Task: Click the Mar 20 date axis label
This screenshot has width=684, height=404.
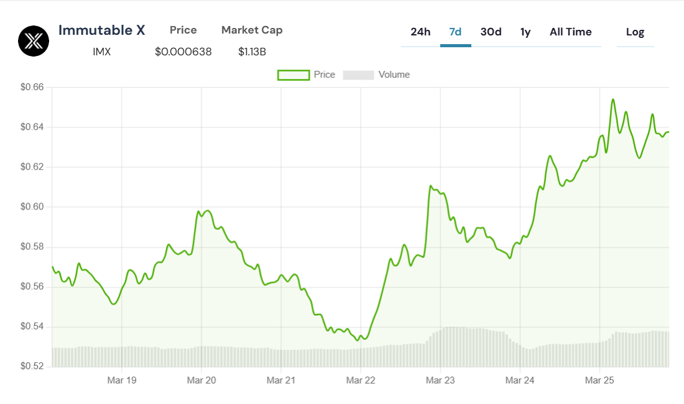Action: 201,380
